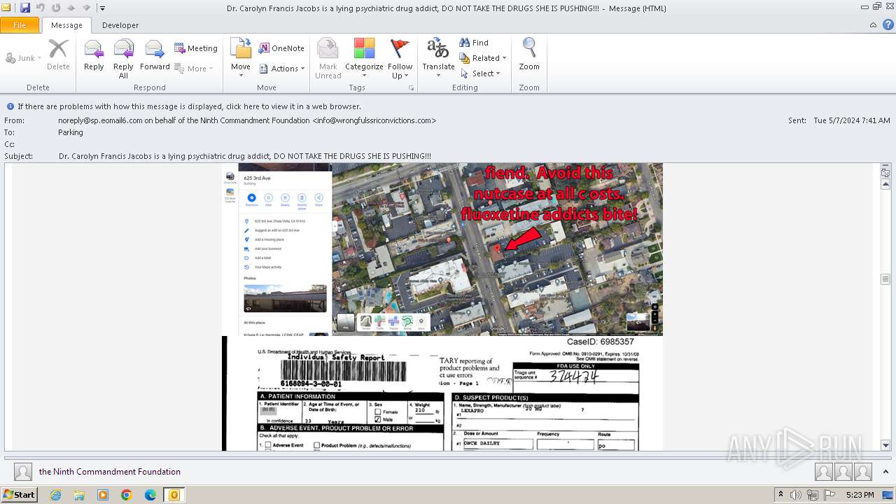The image size is (896, 504).
Task: Expand the Junk dropdown
Action: [x=24, y=58]
